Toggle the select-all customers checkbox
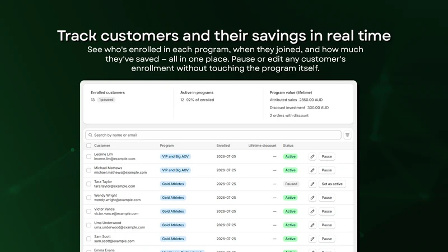The height and width of the screenshot is (252, 448). coord(89,146)
